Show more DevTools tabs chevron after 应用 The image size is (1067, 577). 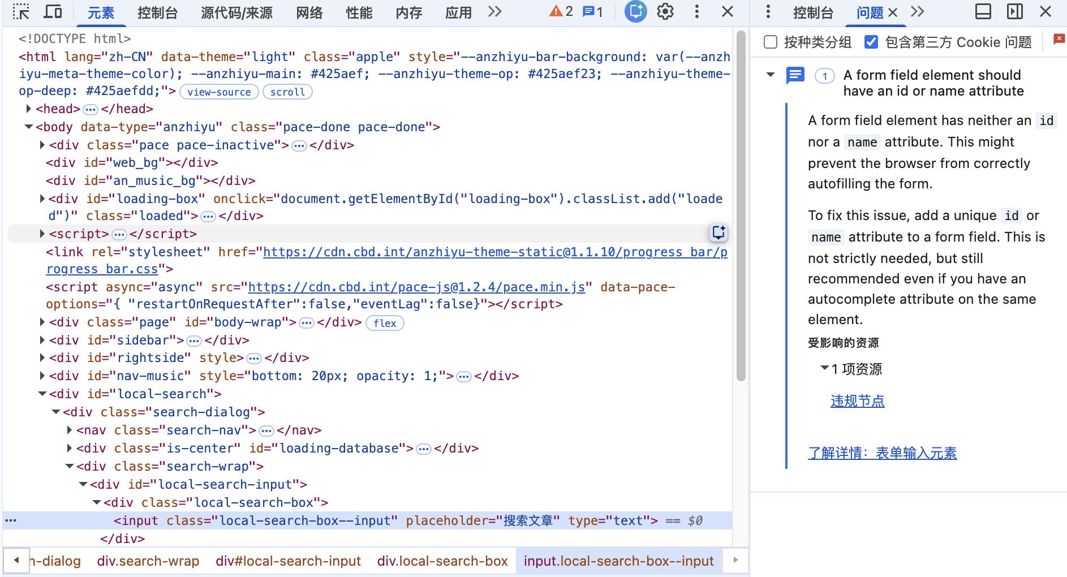click(495, 12)
